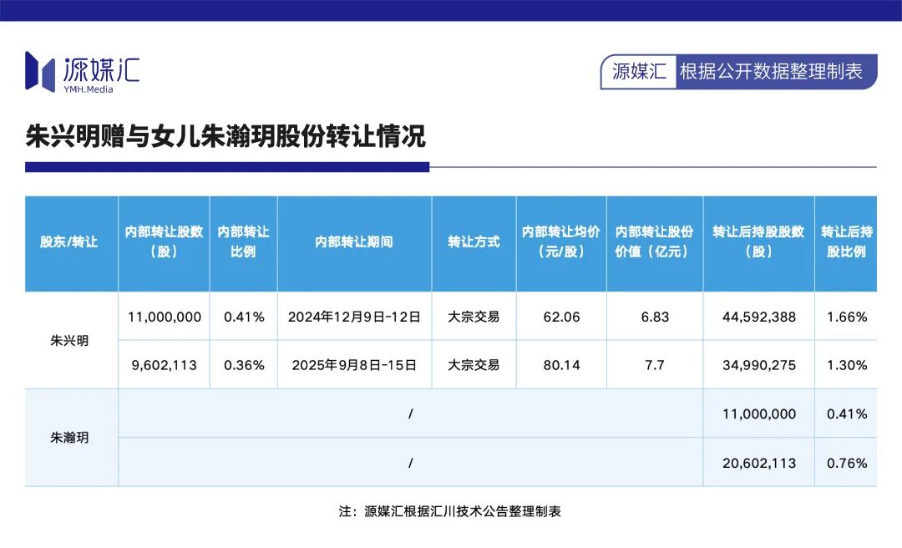Click the share value 7.7
902x548 pixels.
coord(655,365)
